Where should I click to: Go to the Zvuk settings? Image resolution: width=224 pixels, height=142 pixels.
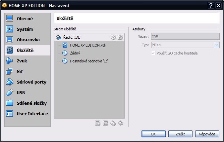click(28, 61)
